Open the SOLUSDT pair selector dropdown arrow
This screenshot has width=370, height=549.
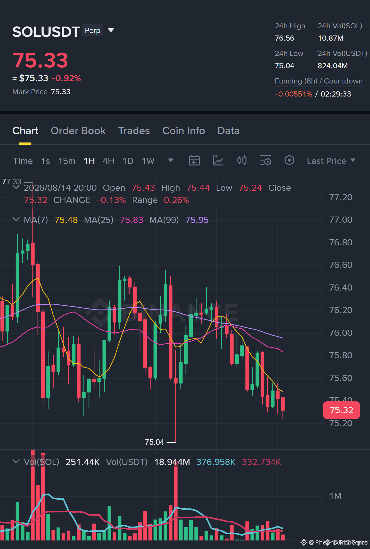[x=111, y=30]
